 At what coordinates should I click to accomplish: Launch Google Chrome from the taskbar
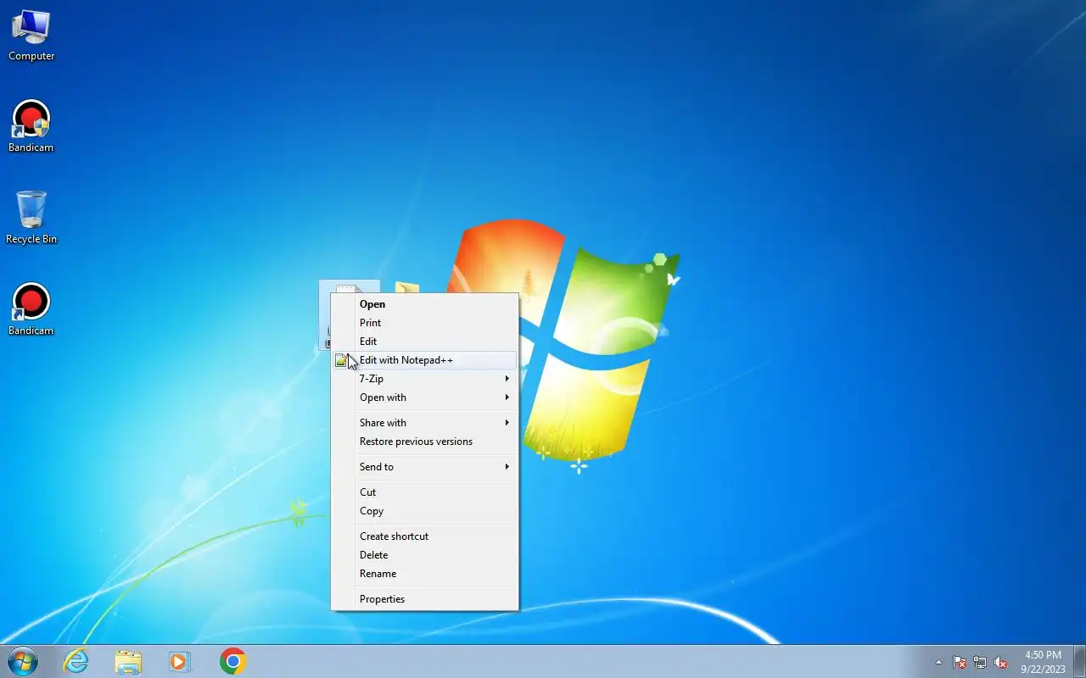coord(232,661)
